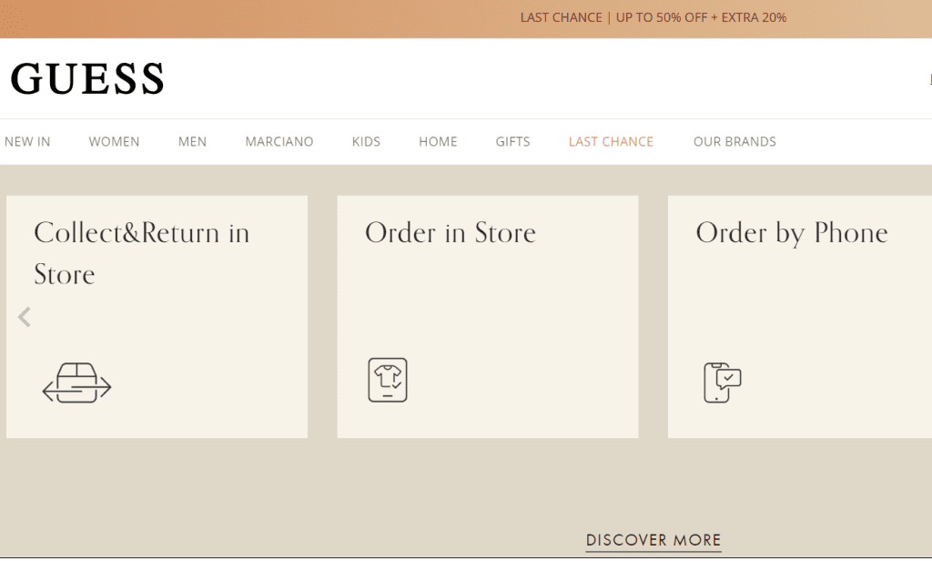Click the Order by Phone icon
Viewport: 932px width, 561px height.
click(723, 382)
